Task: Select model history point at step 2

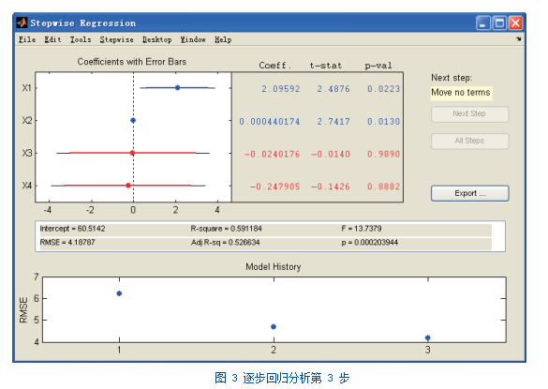Action: pos(274,326)
